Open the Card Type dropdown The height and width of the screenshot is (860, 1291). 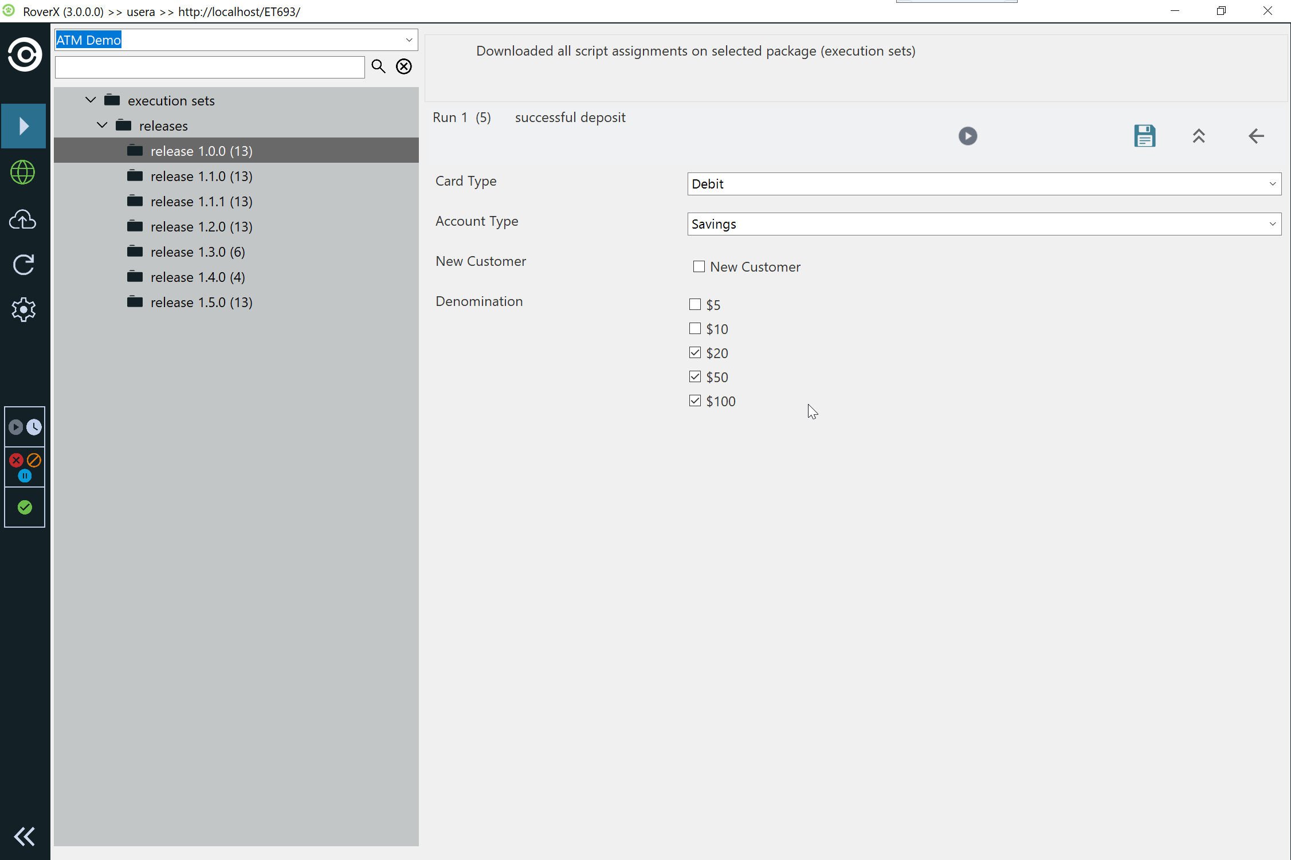pyautogui.click(x=983, y=184)
